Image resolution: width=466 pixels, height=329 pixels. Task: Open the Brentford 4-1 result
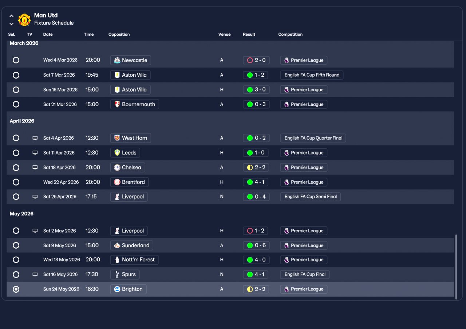tap(256, 182)
